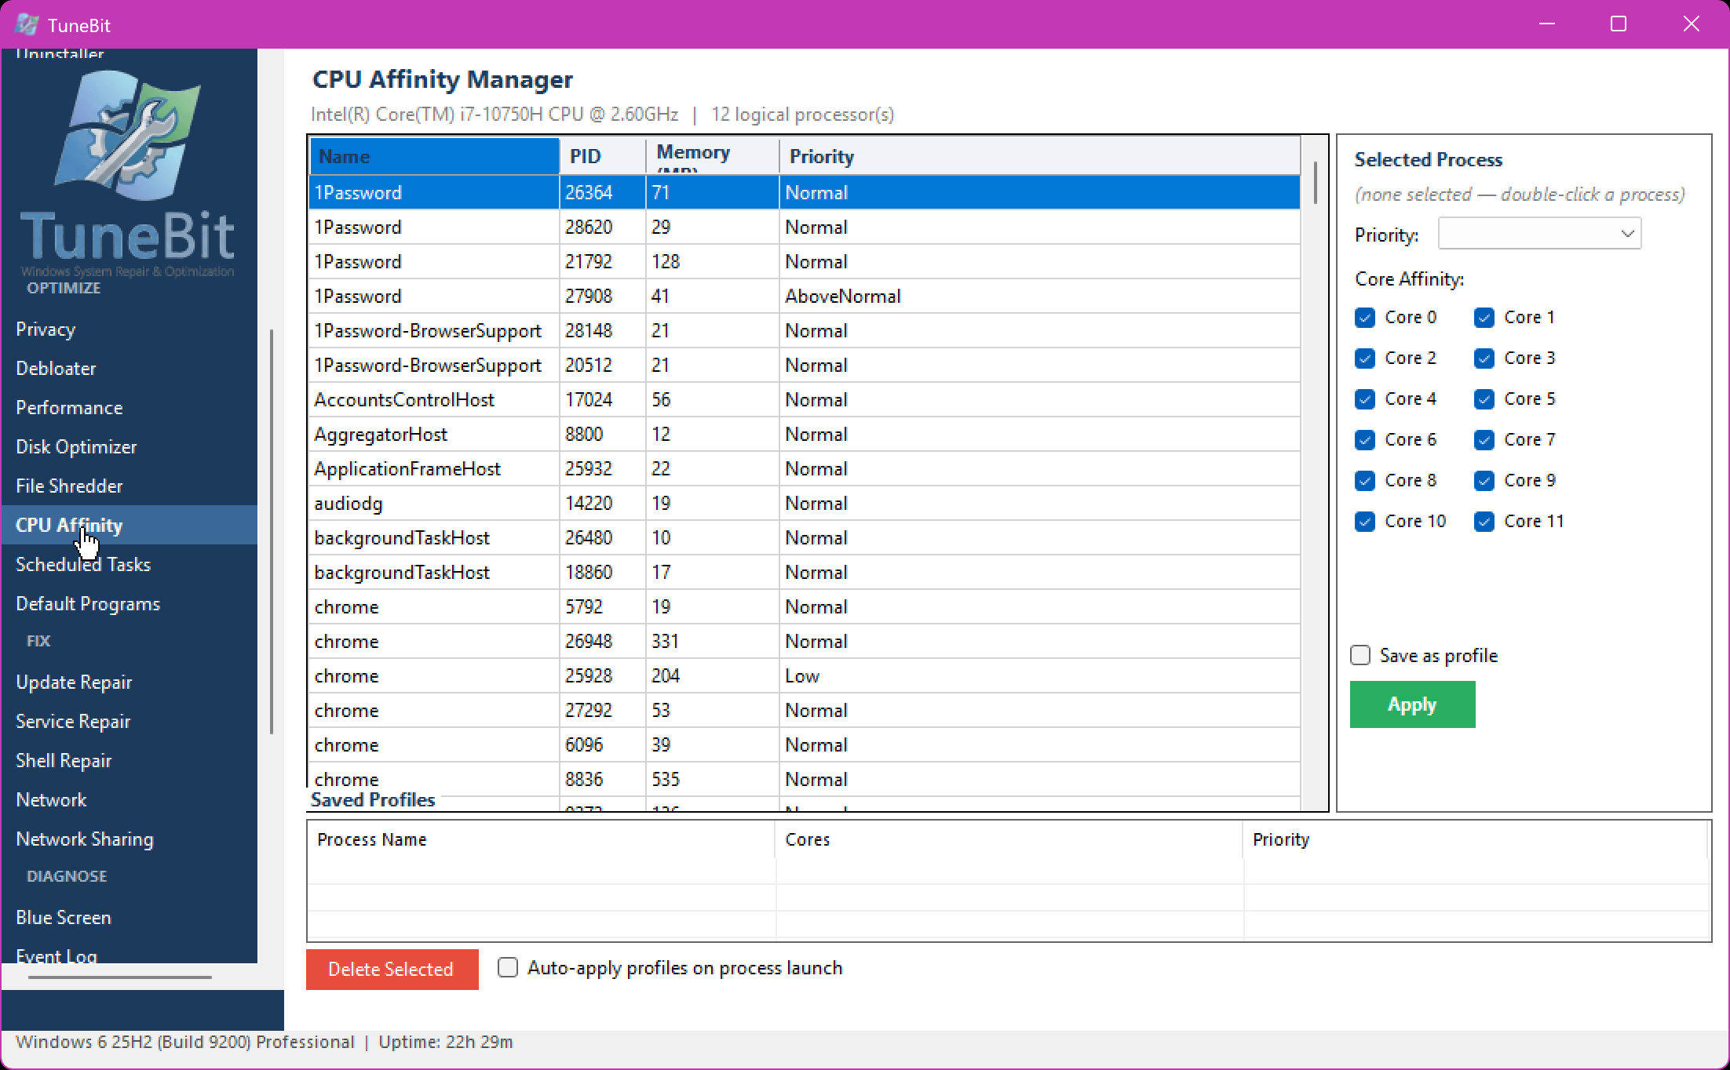The height and width of the screenshot is (1070, 1730).
Task: Select chrome row with PID 5792
Action: tap(805, 606)
